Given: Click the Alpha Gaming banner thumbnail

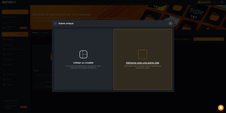Looking at the screenshot, I should [196, 13].
